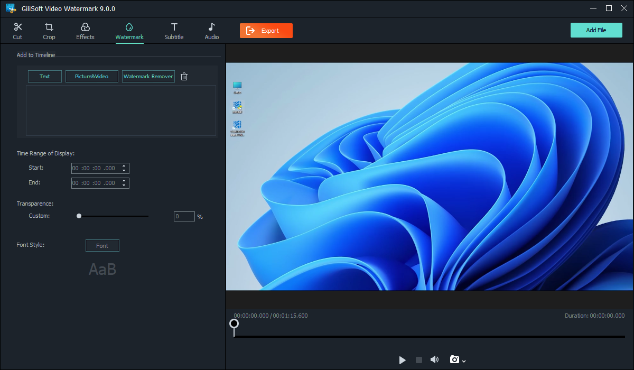Mute audio with the speaker icon
The width and height of the screenshot is (634, 370).
pyautogui.click(x=434, y=359)
